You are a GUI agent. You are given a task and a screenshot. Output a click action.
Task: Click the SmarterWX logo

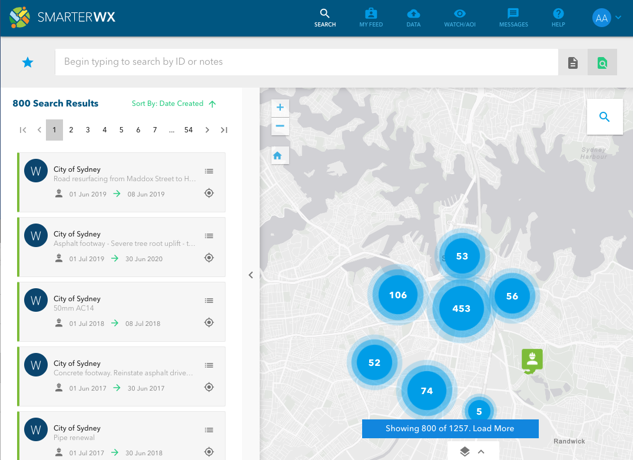pyautogui.click(x=62, y=17)
